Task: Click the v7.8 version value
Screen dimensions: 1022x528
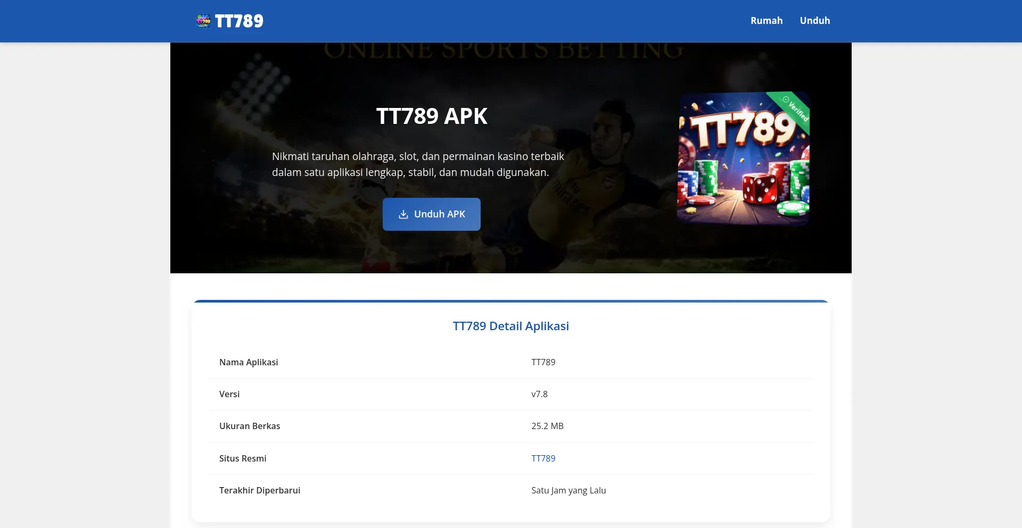Action: pos(539,394)
